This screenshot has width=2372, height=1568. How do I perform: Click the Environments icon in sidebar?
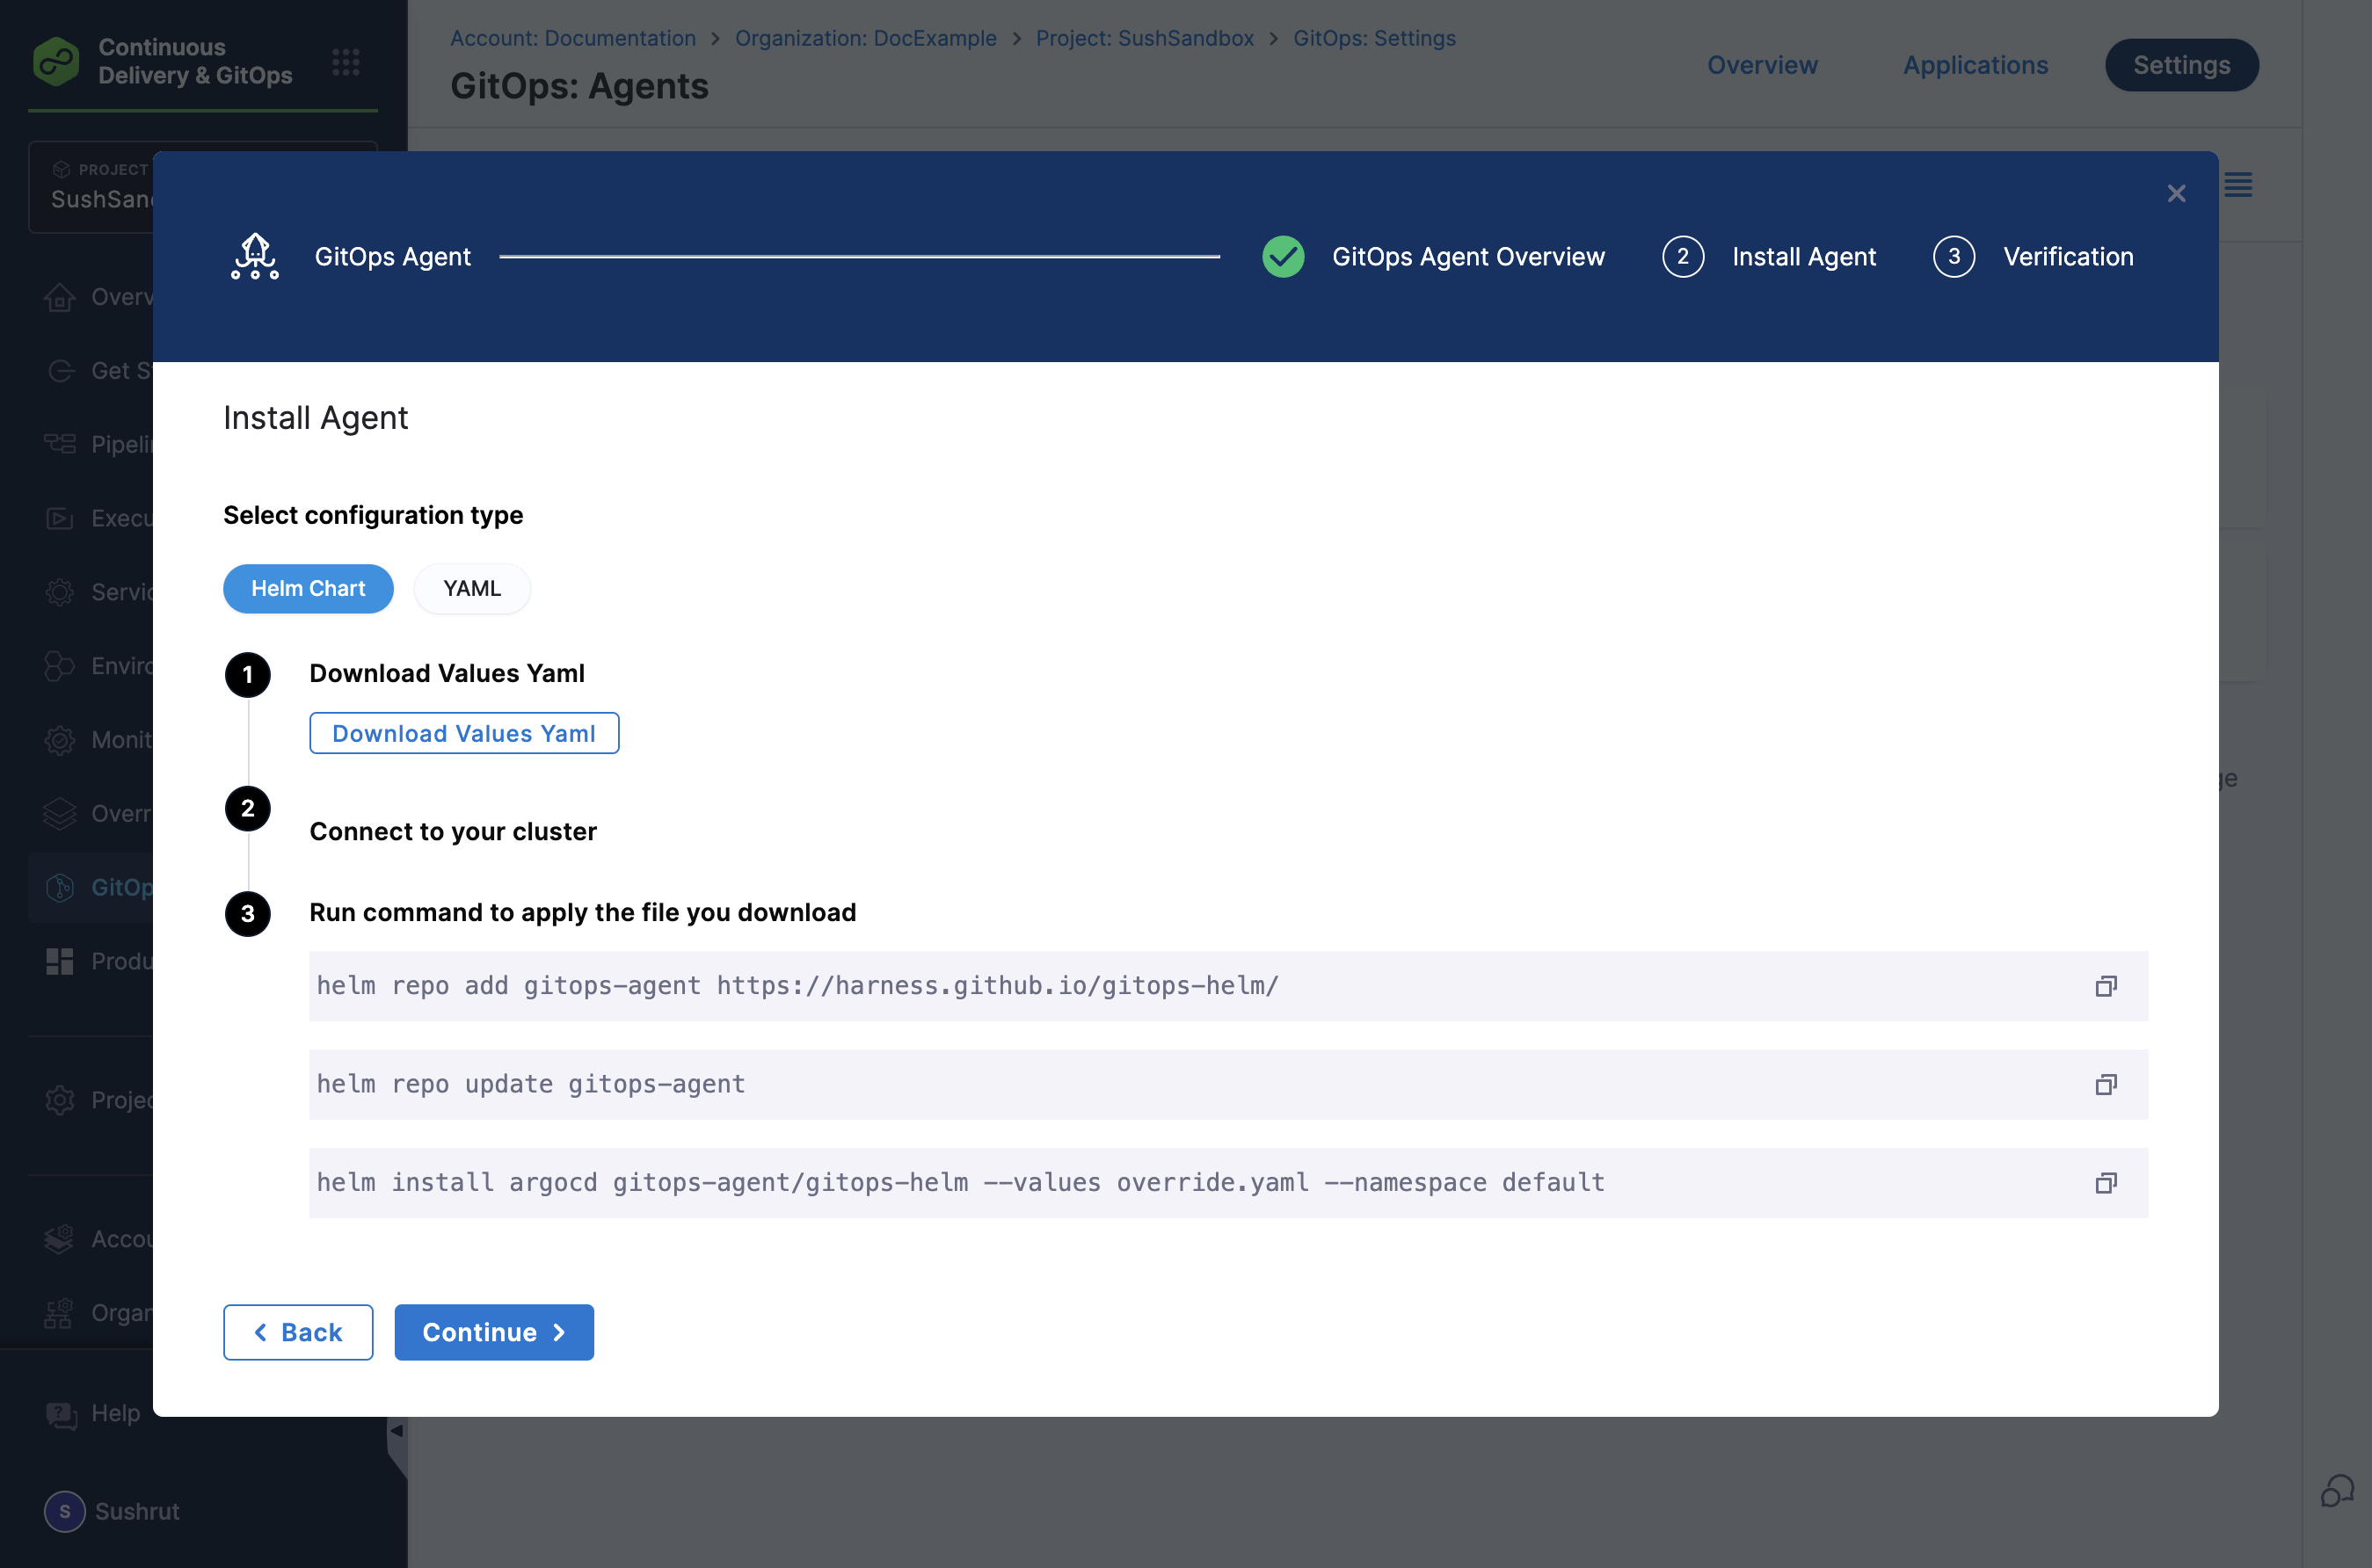60,666
